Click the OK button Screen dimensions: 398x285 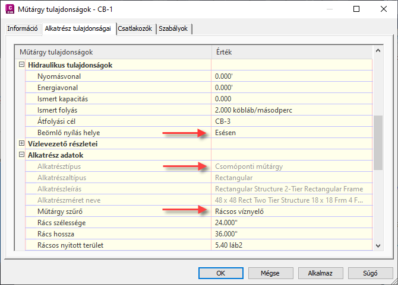(x=220, y=273)
